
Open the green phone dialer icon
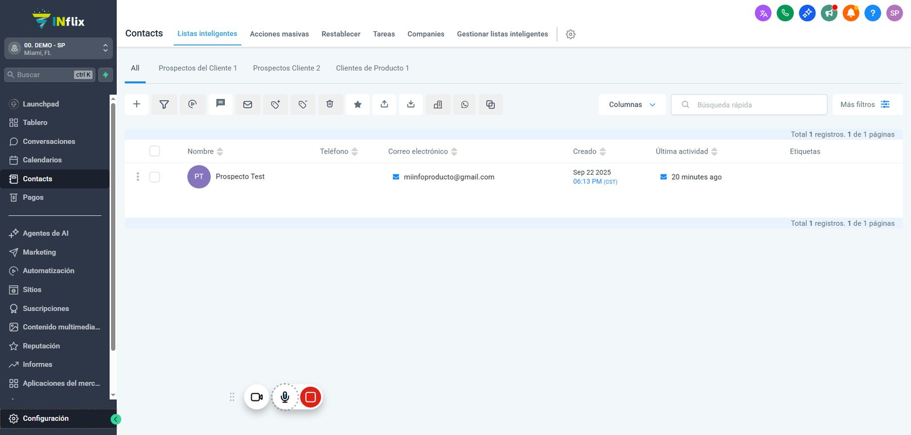pyautogui.click(x=785, y=13)
